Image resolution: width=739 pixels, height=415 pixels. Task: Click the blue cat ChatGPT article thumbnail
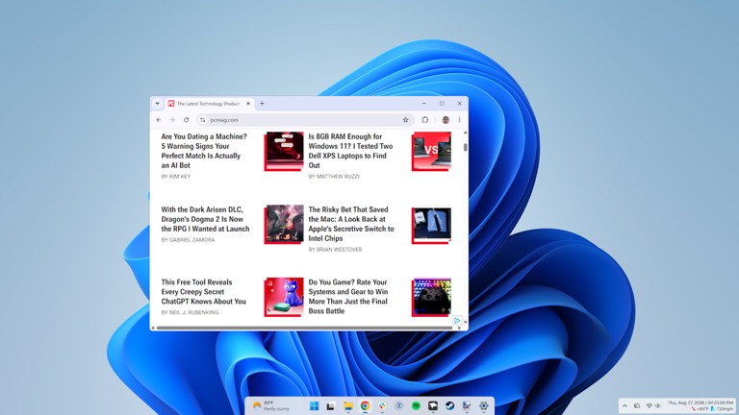pyautogui.click(x=284, y=297)
